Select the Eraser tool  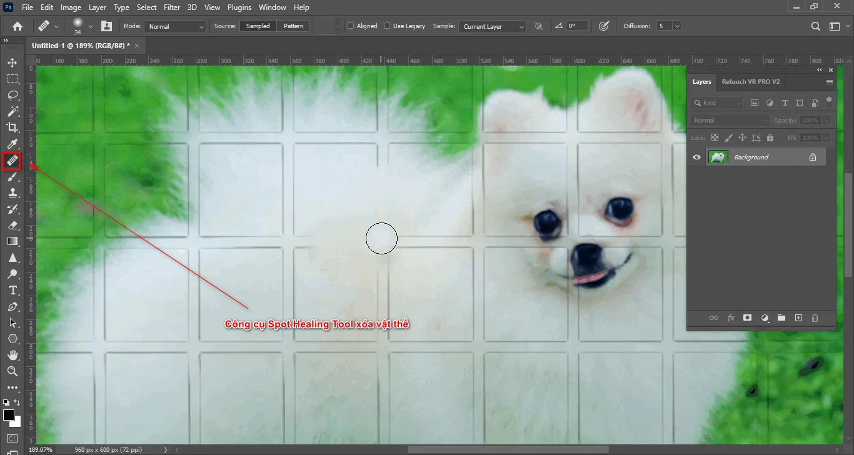click(x=12, y=225)
